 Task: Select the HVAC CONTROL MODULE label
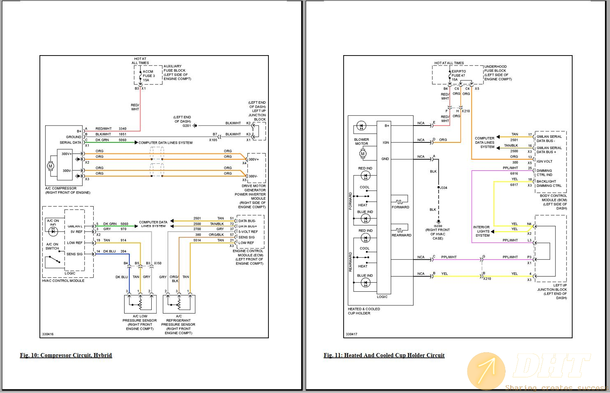pyautogui.click(x=63, y=281)
